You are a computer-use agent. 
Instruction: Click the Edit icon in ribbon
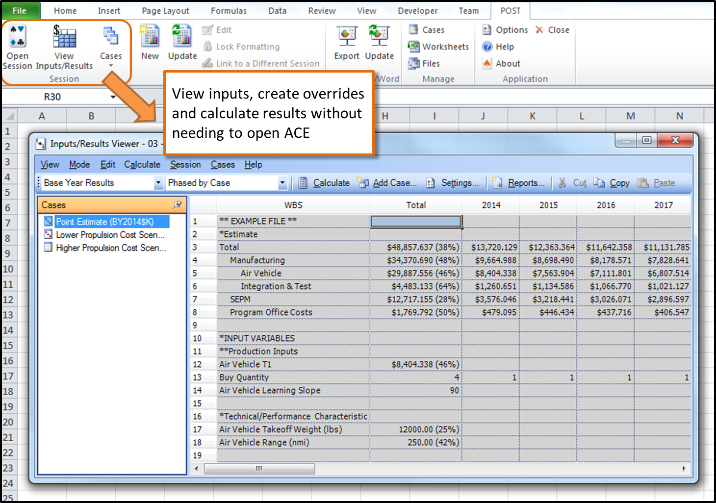click(x=207, y=30)
